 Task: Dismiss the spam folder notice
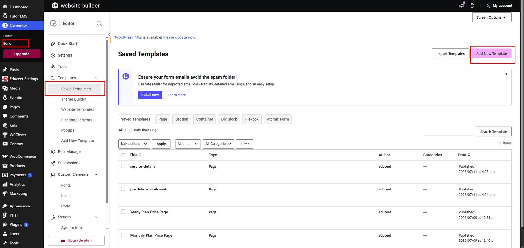click(x=506, y=74)
